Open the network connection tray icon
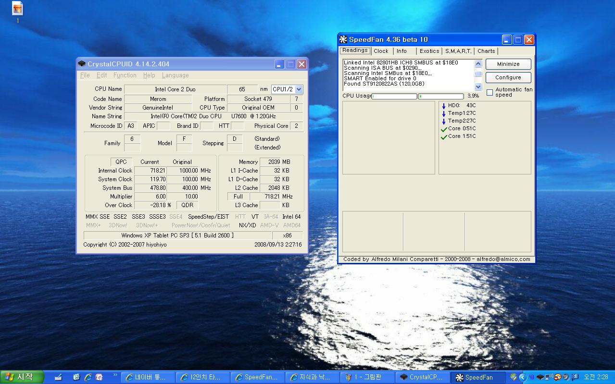Image resolution: width=615 pixels, height=384 pixels. coord(549,377)
